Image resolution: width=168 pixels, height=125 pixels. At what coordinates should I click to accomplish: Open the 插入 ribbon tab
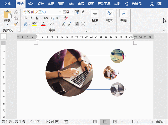click(x=31, y=4)
